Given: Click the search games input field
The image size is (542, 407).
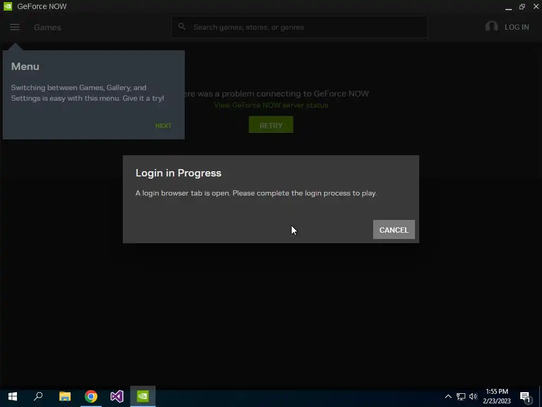Looking at the screenshot, I should 300,27.
